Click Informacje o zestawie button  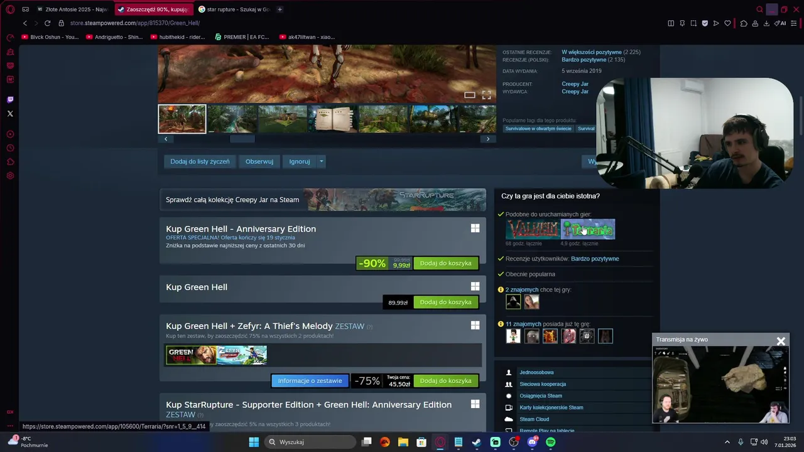click(310, 380)
